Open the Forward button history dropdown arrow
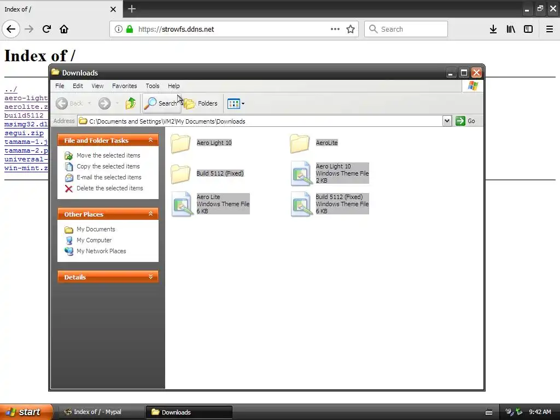Viewport: 560px width, 420px height. [x=117, y=103]
